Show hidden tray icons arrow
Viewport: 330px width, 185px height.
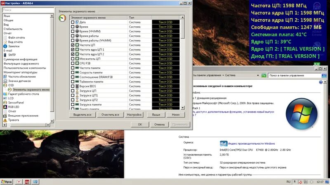pos(295,182)
